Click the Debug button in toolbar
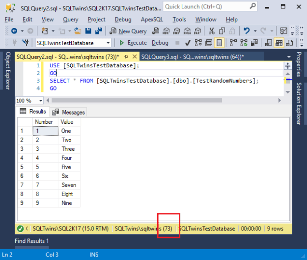The height and width of the screenshot is (260, 307). point(160,43)
